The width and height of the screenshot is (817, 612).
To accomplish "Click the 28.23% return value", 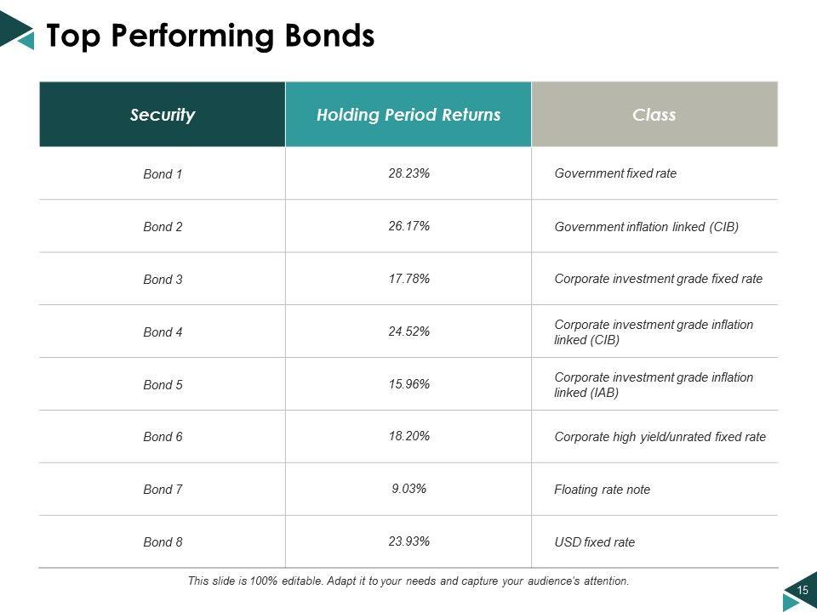I will [408, 173].
